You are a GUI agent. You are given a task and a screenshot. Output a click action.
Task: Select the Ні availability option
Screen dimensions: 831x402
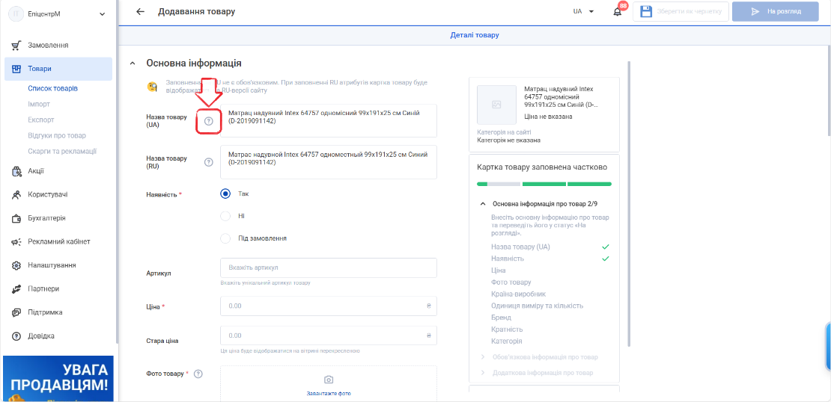tap(225, 216)
